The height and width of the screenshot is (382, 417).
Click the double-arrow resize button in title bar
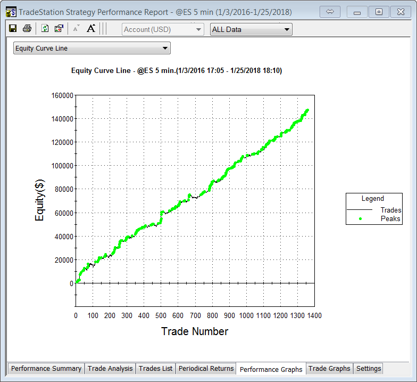pyautogui.click(x=329, y=12)
